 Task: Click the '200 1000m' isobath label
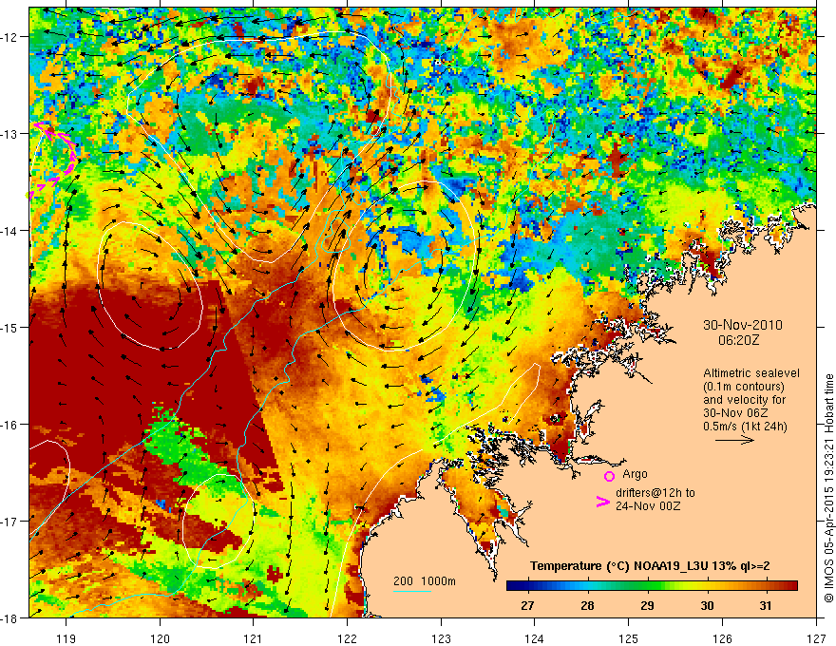425,581
